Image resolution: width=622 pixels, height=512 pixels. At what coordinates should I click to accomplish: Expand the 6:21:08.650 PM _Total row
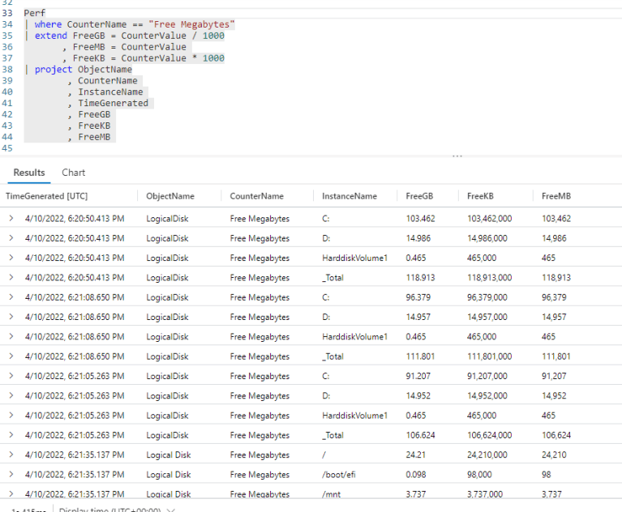coord(11,356)
